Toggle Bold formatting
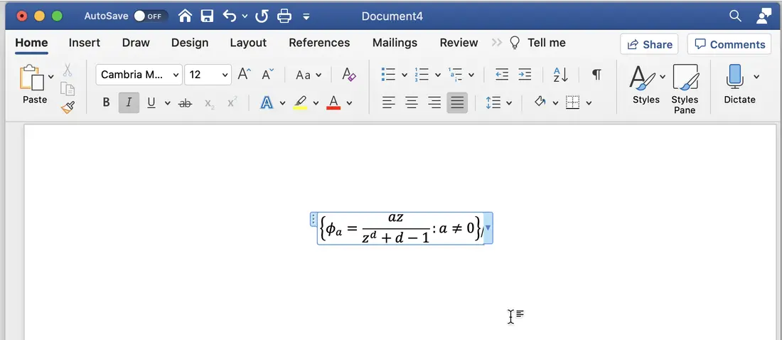 (x=106, y=103)
